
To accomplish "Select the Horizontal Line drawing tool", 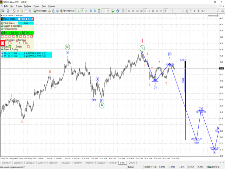I will pos(179,11).
